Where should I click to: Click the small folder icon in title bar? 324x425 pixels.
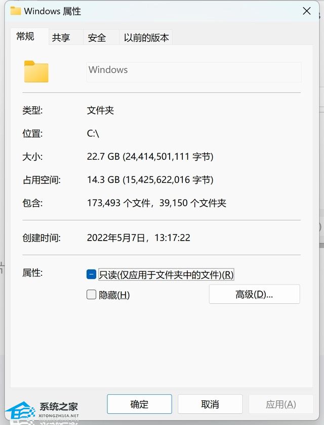click(x=16, y=11)
